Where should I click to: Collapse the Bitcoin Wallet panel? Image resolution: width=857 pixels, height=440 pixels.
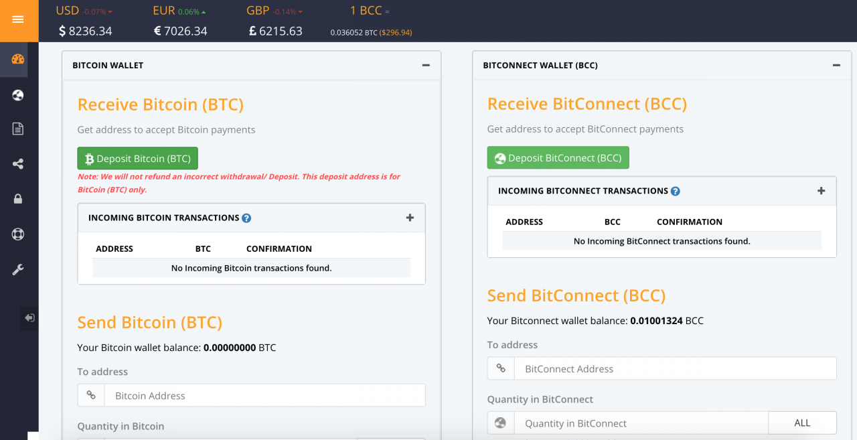click(426, 65)
